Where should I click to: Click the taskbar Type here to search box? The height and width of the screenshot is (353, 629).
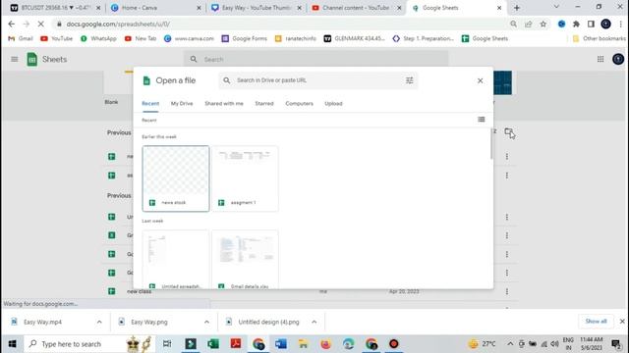89,344
